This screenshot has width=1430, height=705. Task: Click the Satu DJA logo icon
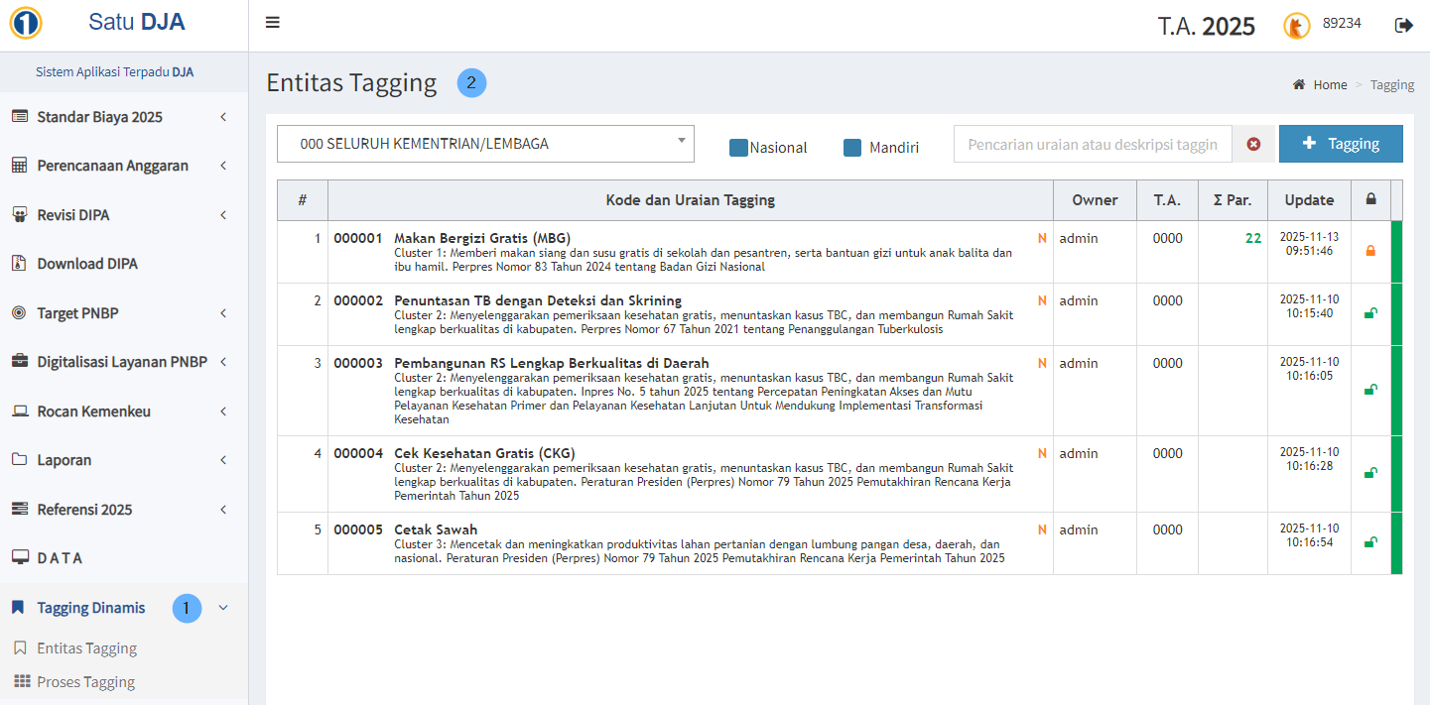click(25, 23)
